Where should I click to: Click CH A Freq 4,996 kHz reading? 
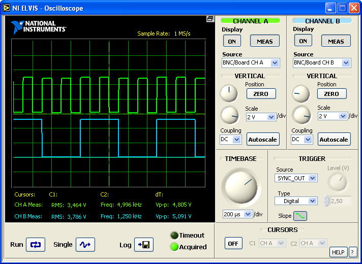[x=121, y=205]
